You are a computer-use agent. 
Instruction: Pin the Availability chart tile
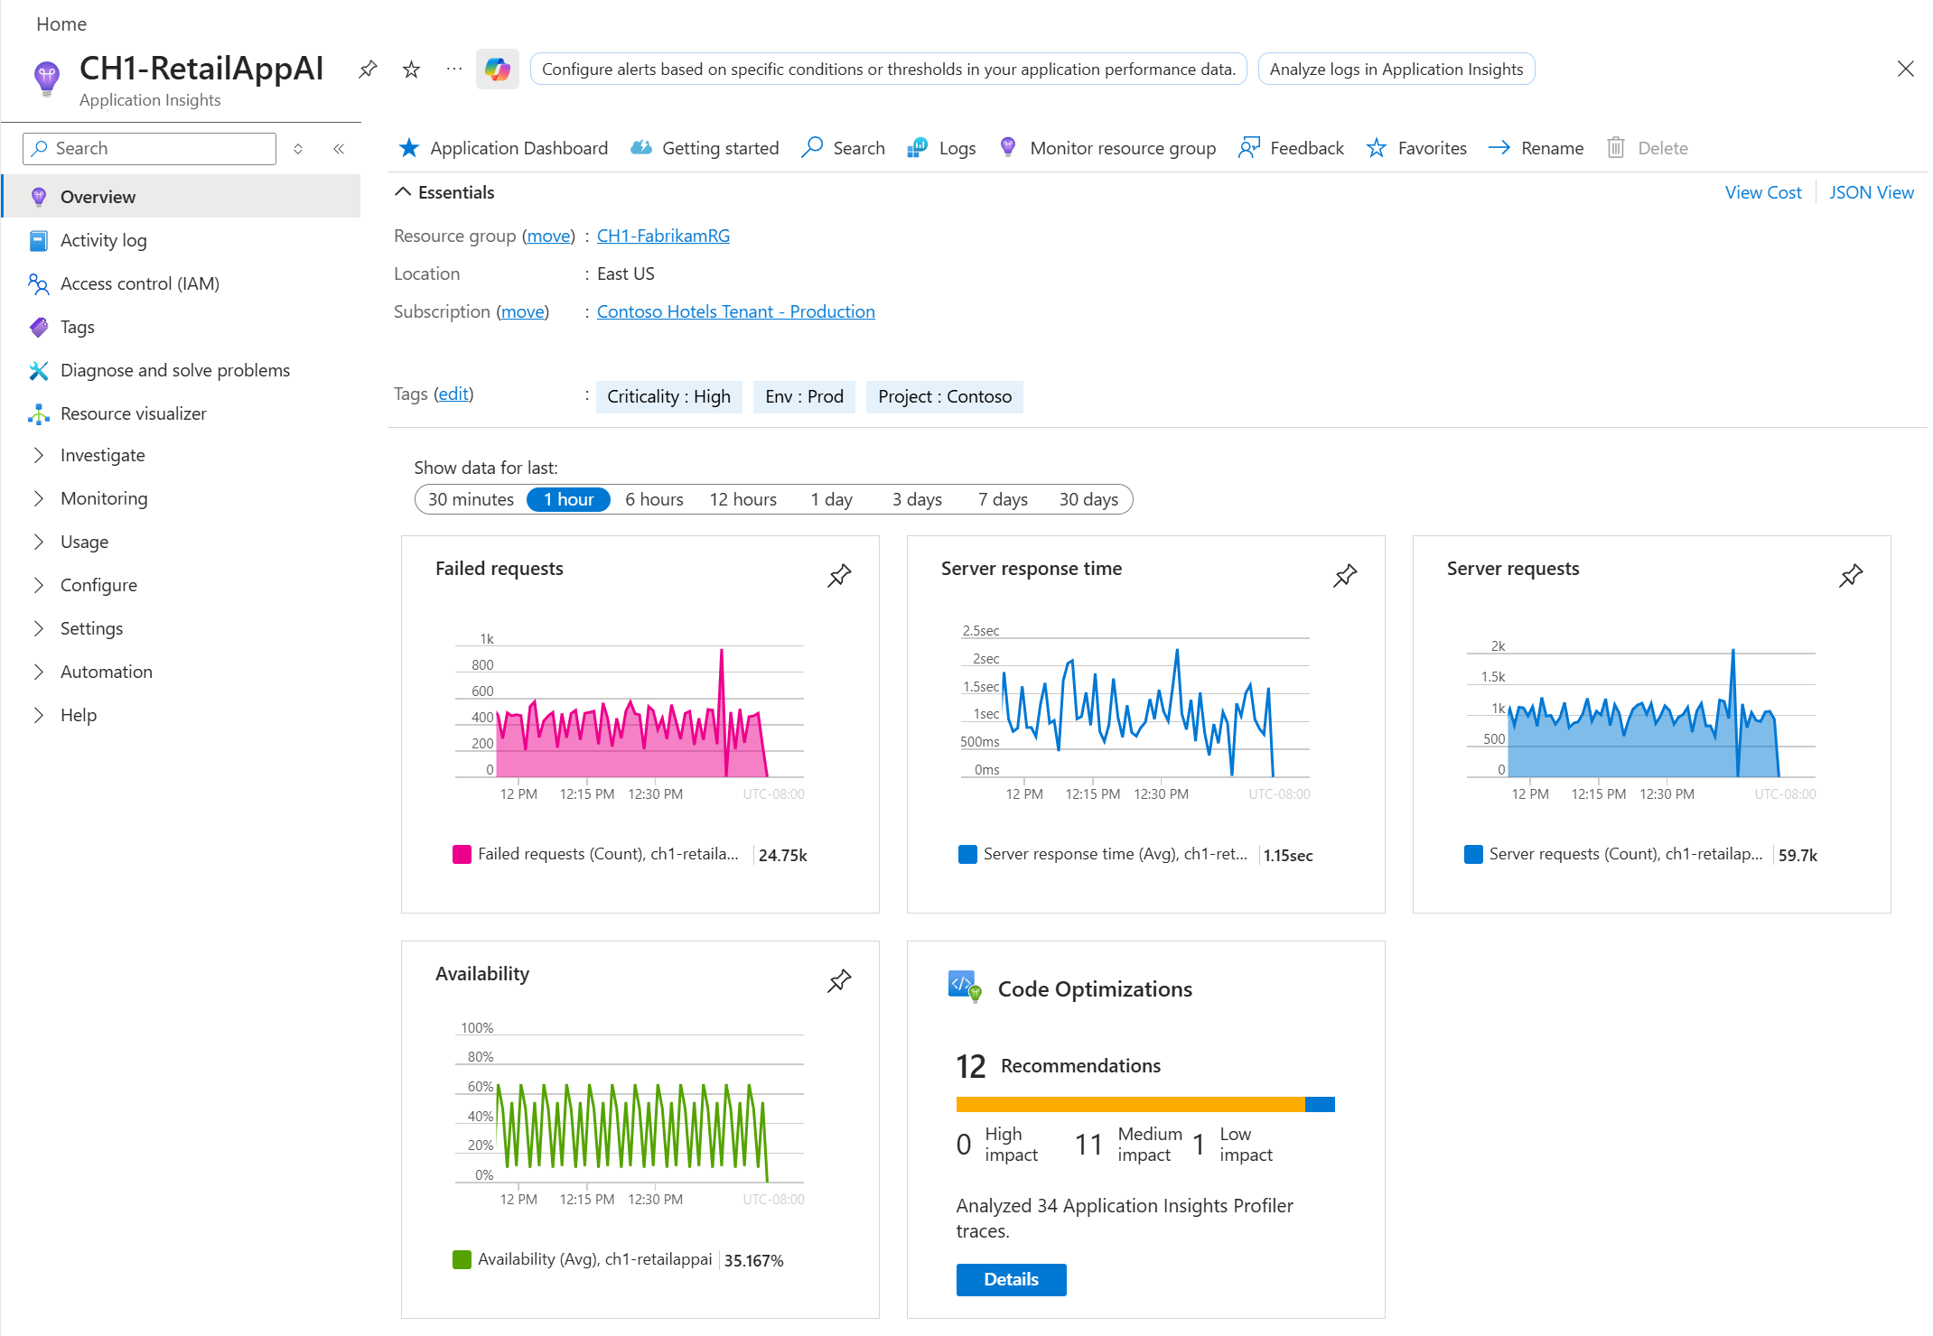click(x=839, y=980)
